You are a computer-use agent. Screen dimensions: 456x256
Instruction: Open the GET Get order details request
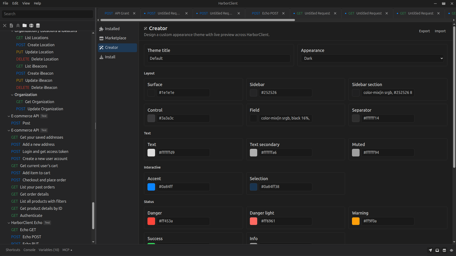(30, 194)
